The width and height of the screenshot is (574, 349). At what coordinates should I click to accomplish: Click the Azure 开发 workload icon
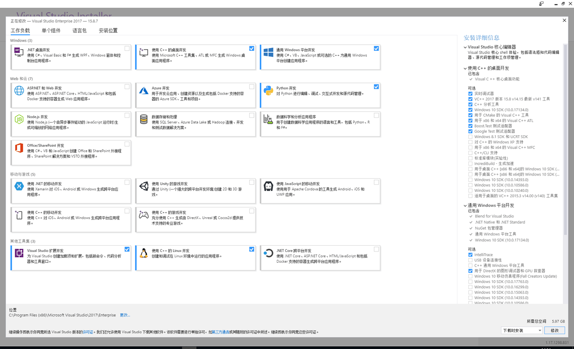click(144, 92)
